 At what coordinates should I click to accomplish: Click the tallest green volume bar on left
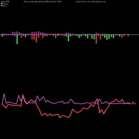[x=17, y=39]
